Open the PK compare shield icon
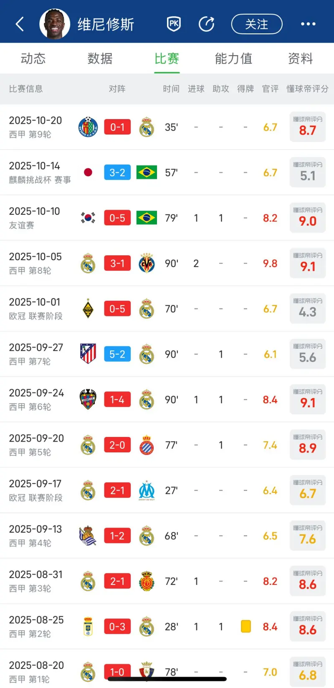 click(174, 24)
